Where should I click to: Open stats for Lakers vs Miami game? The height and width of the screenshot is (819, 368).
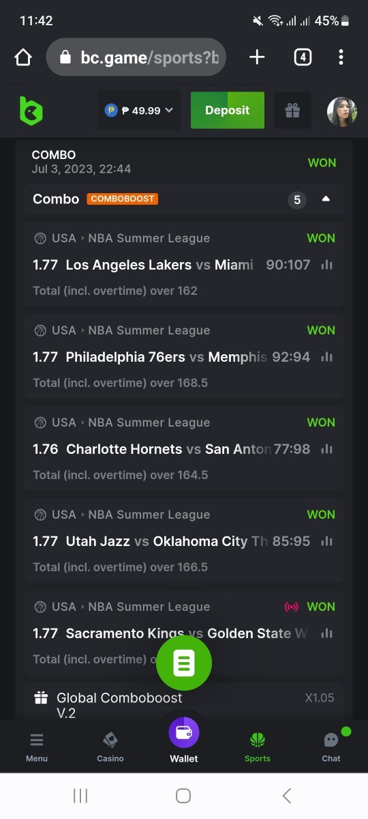point(327,265)
